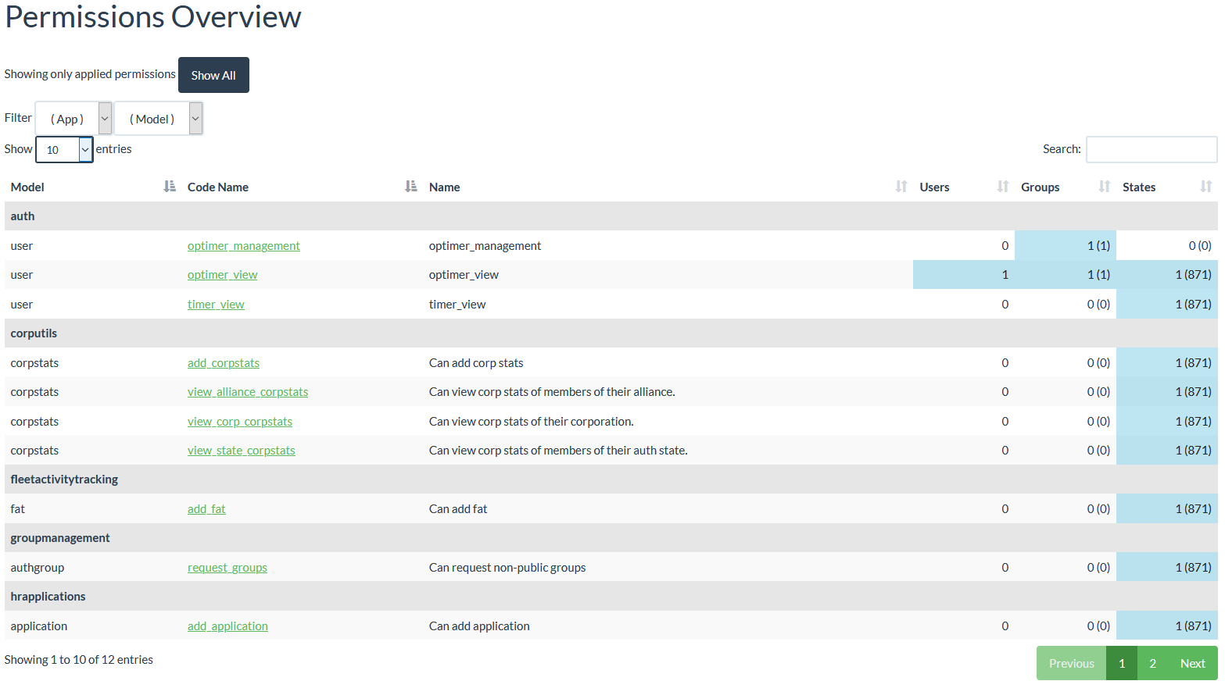Click the add_application link
Screen dimensions: 1225x688
click(227, 626)
